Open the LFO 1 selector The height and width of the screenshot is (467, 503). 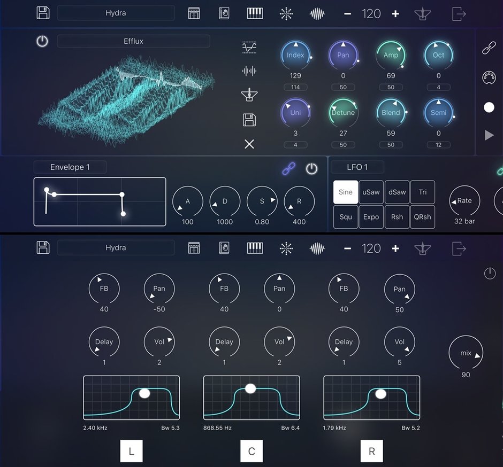pyautogui.click(x=357, y=167)
